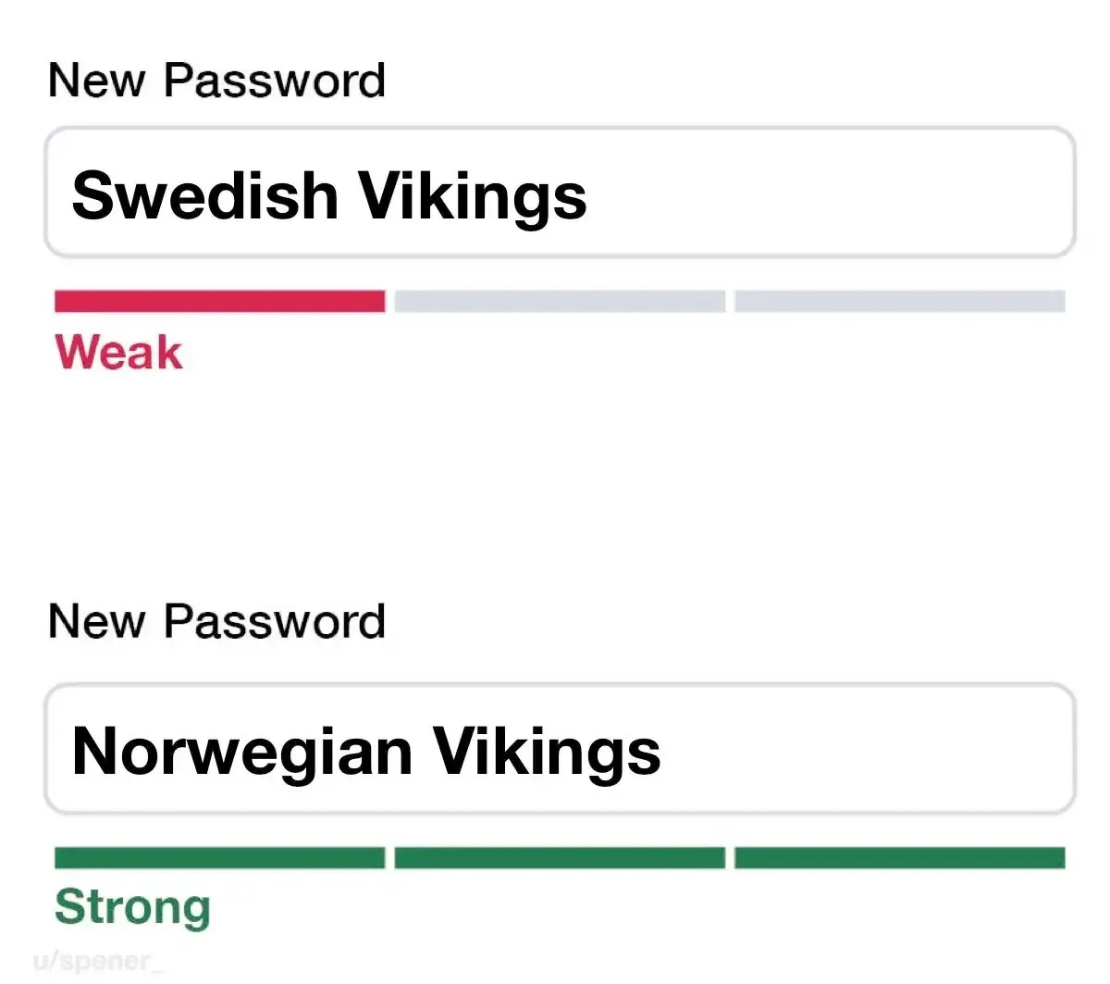This screenshot has width=1110, height=984.
Task: Click the word "New" in the top label
Action: (96, 81)
